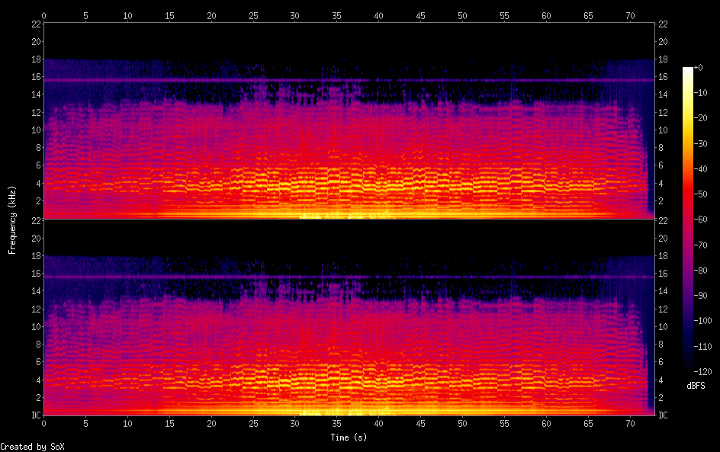
Task: Click the "-90" color scale value
Action: [700, 296]
